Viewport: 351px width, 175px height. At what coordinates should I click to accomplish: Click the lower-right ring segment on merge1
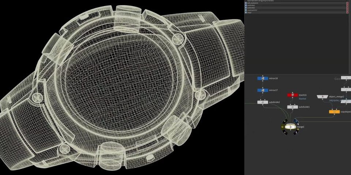(x=297, y=132)
